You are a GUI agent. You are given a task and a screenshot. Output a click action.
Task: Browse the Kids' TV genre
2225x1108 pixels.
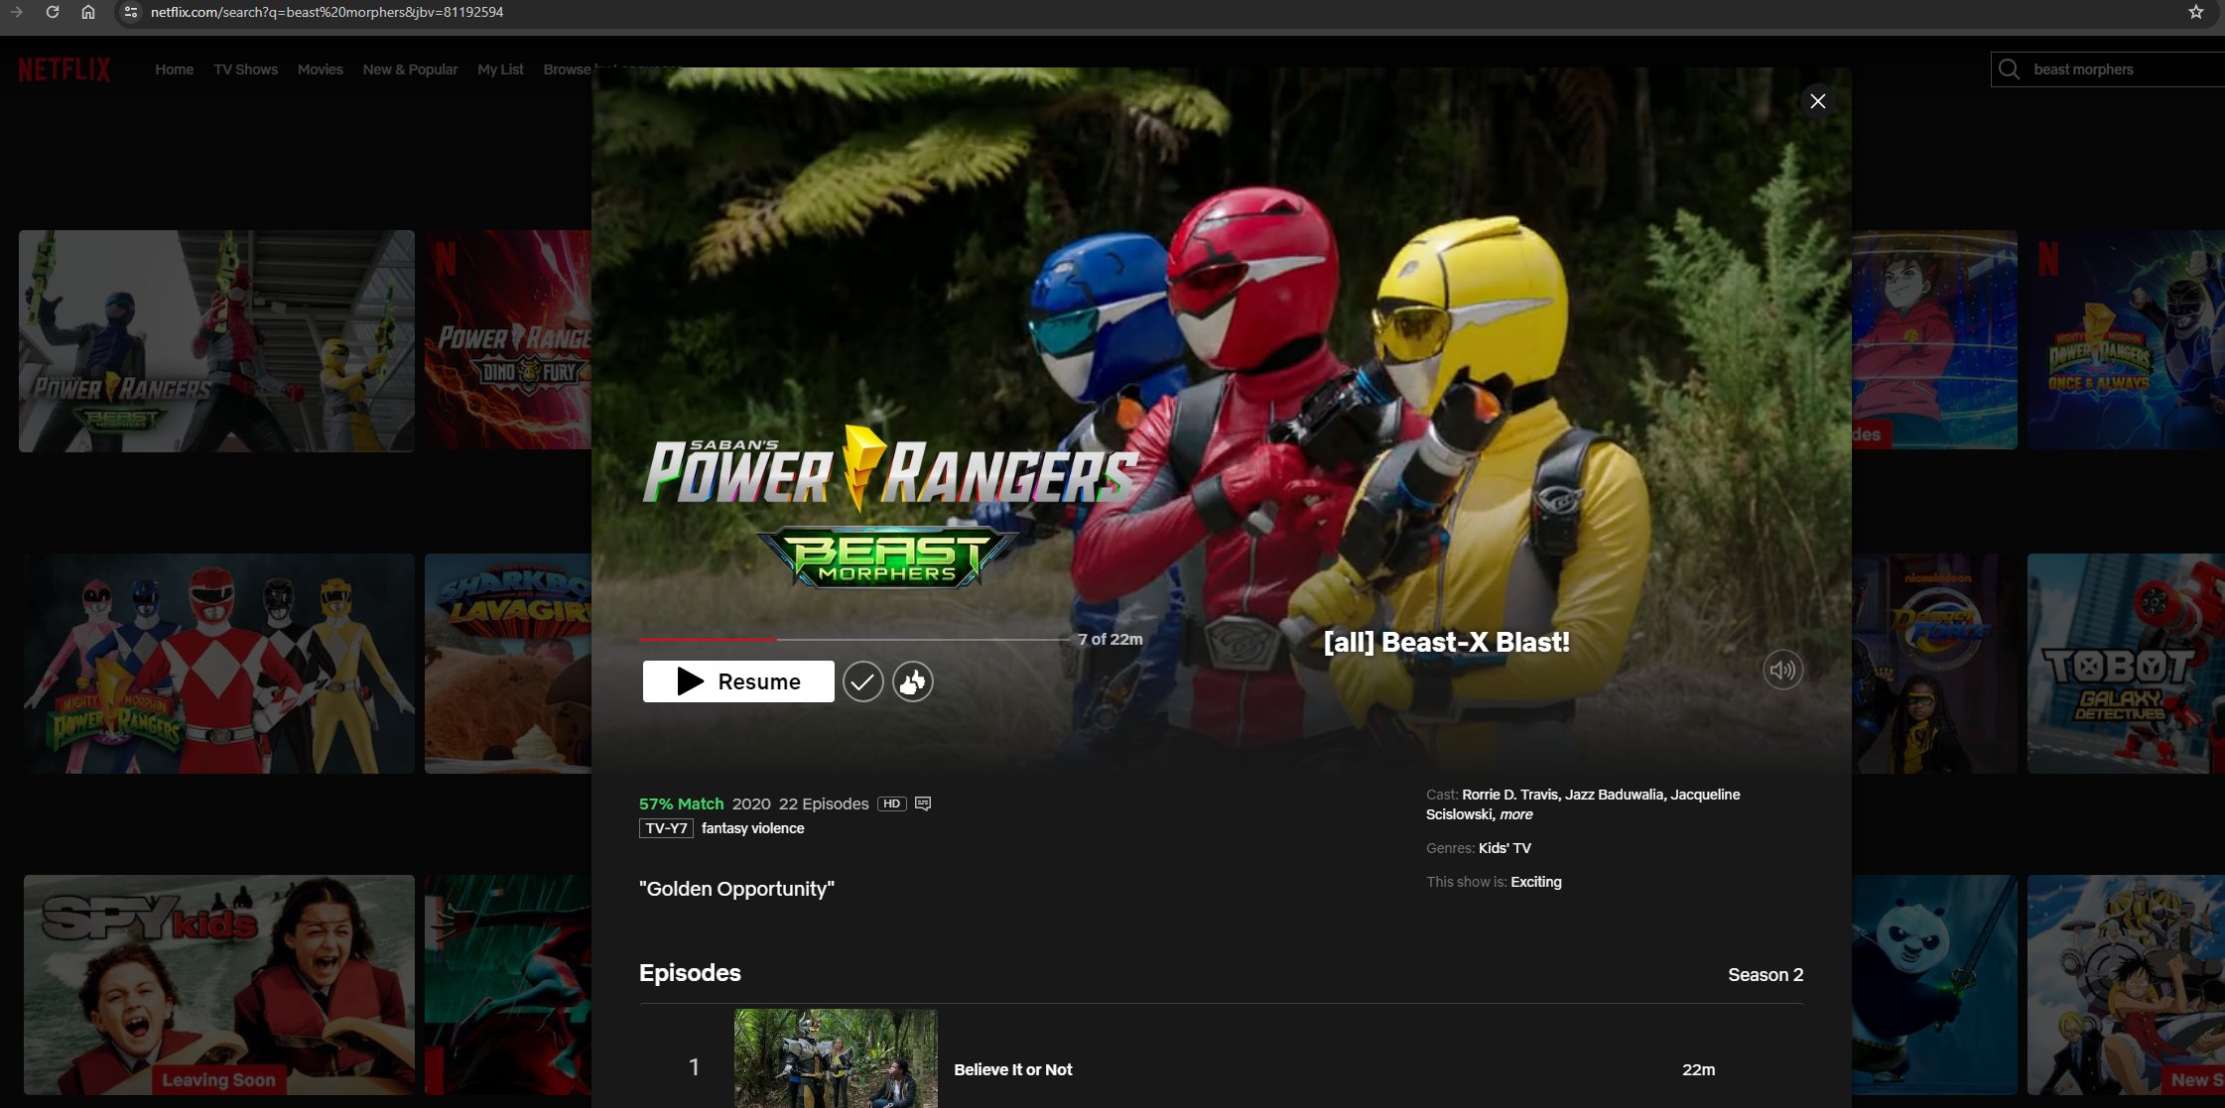[1505, 848]
